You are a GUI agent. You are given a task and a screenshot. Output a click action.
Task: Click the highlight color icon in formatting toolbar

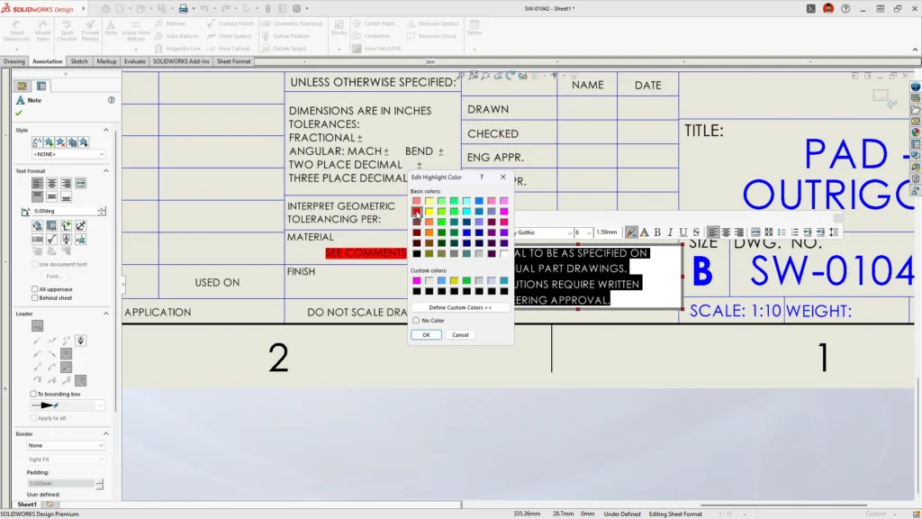pyautogui.click(x=631, y=232)
